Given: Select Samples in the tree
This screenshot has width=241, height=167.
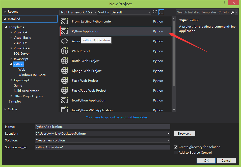Looking at the screenshot, I should [x=15, y=101].
